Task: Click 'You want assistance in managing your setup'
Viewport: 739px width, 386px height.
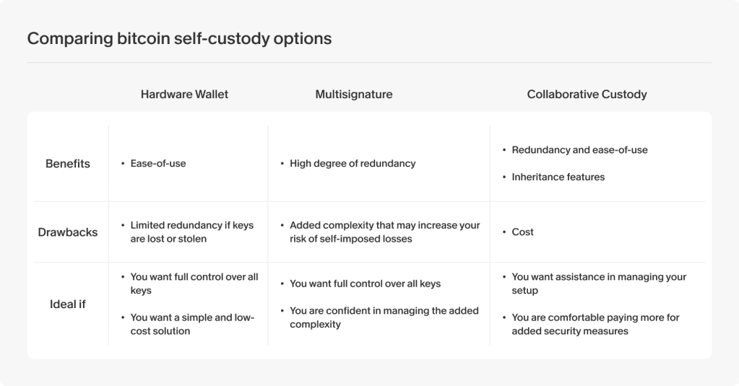Action: 599,284
